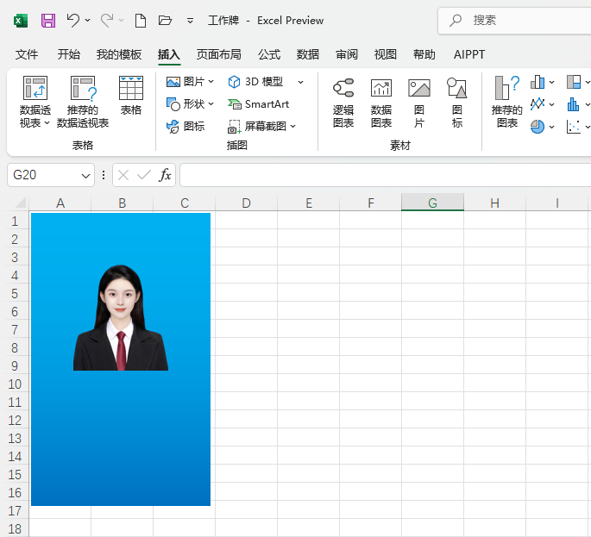Switch to the 页面布局 tab
This screenshot has width=591, height=537.
point(218,54)
